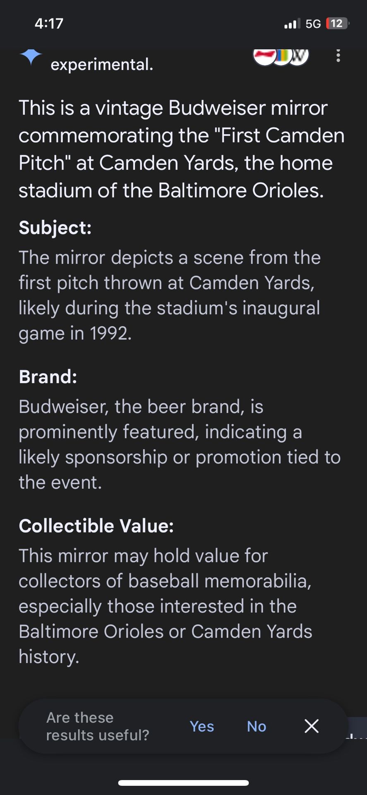Tap the 5G network indicator
Viewport: 367px width, 795px height.
point(313,24)
